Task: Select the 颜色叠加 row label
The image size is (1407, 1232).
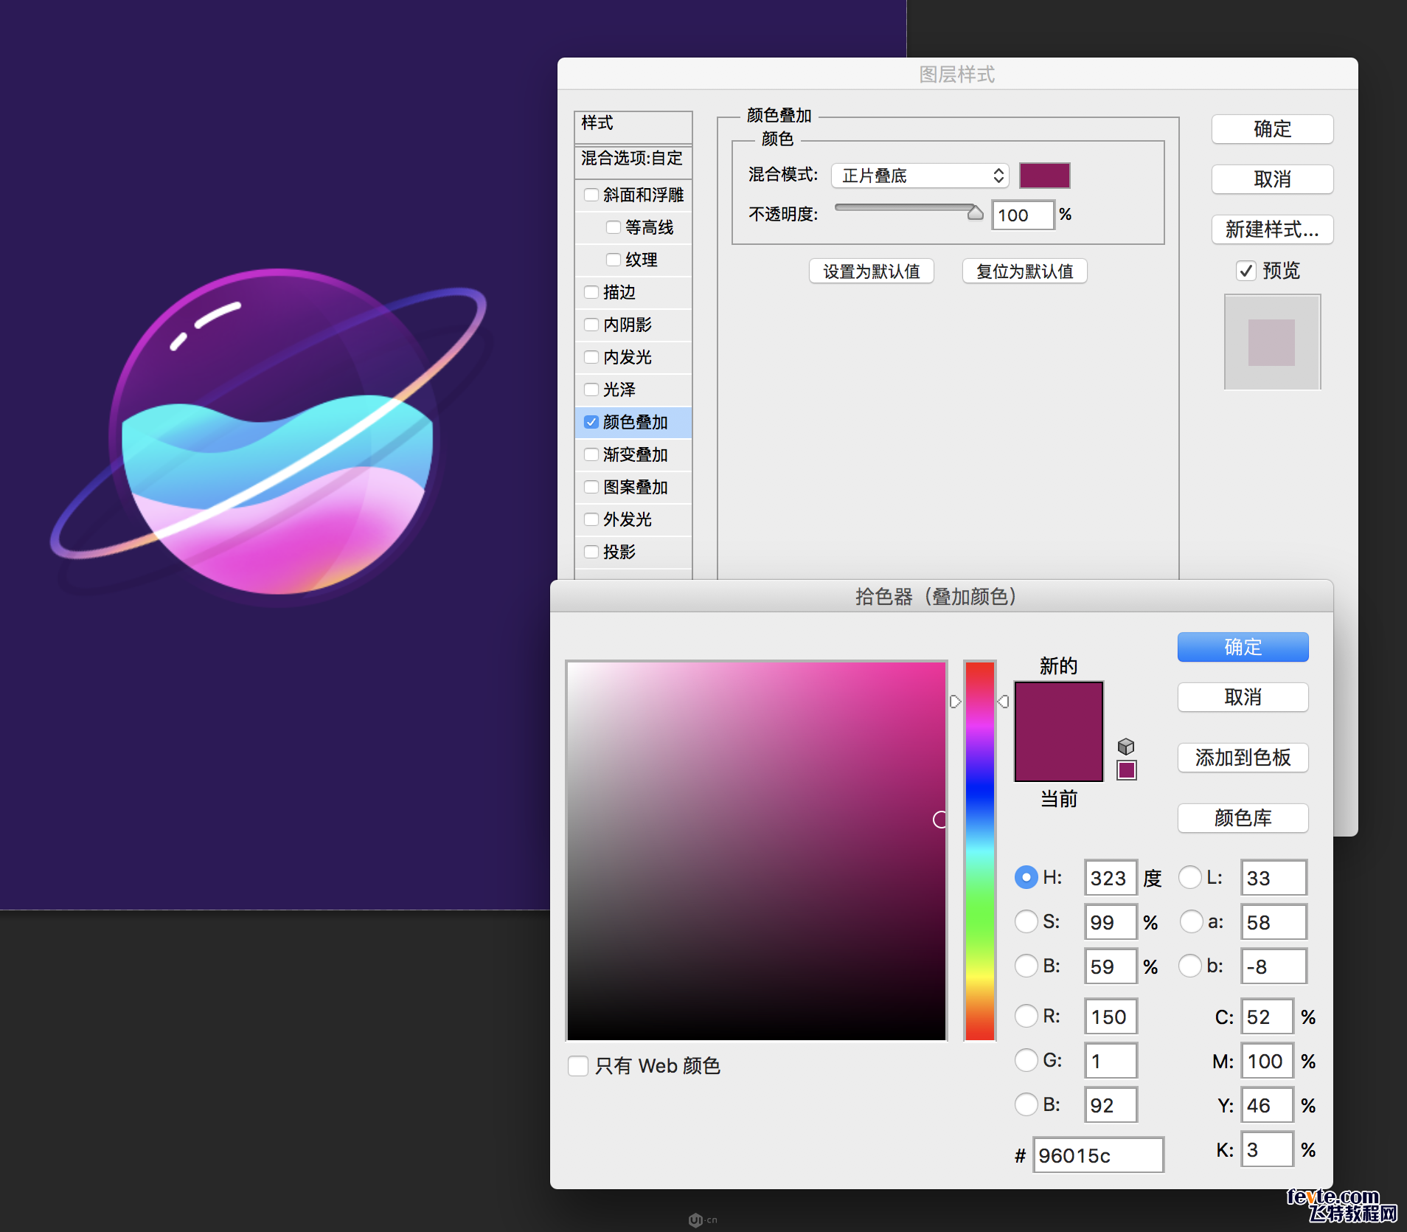Action: click(635, 422)
